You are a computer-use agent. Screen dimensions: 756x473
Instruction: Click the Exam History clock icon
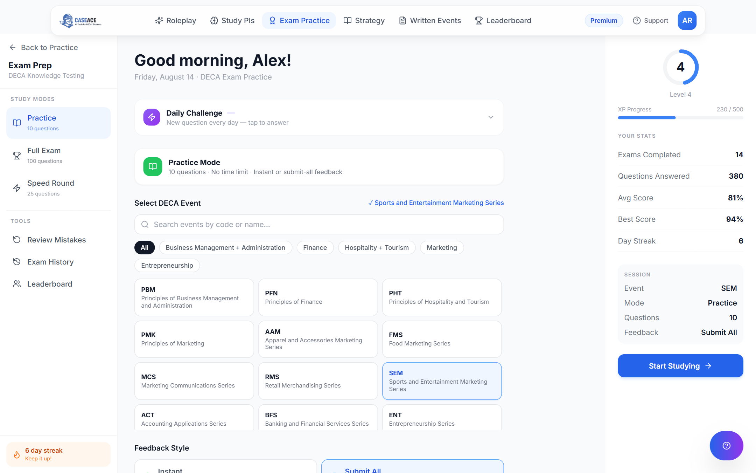click(17, 262)
